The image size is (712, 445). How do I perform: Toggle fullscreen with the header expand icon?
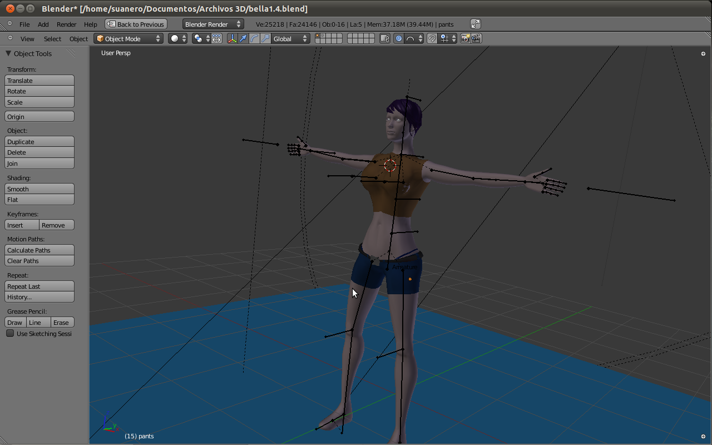coord(475,24)
